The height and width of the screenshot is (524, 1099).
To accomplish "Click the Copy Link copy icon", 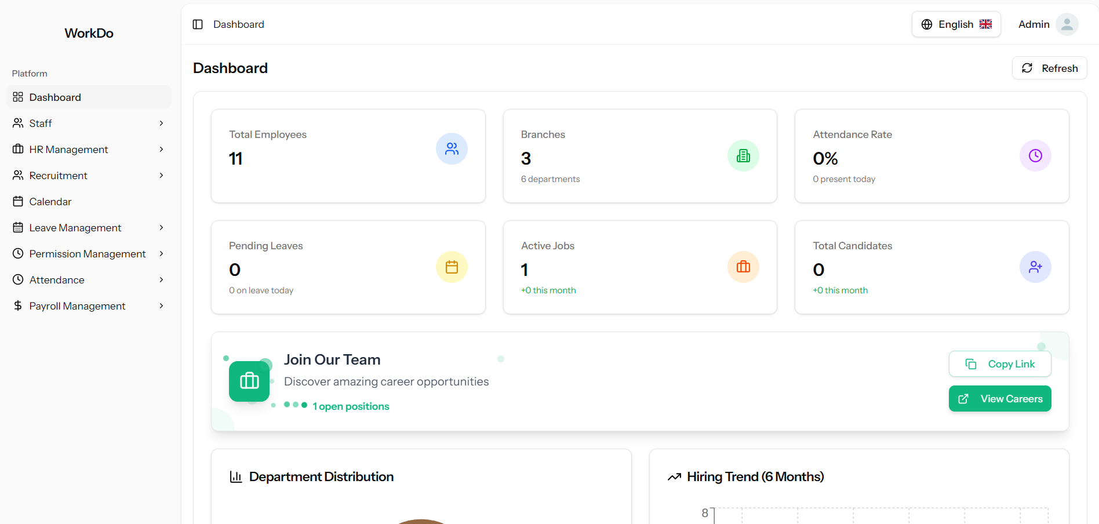I will pyautogui.click(x=971, y=364).
